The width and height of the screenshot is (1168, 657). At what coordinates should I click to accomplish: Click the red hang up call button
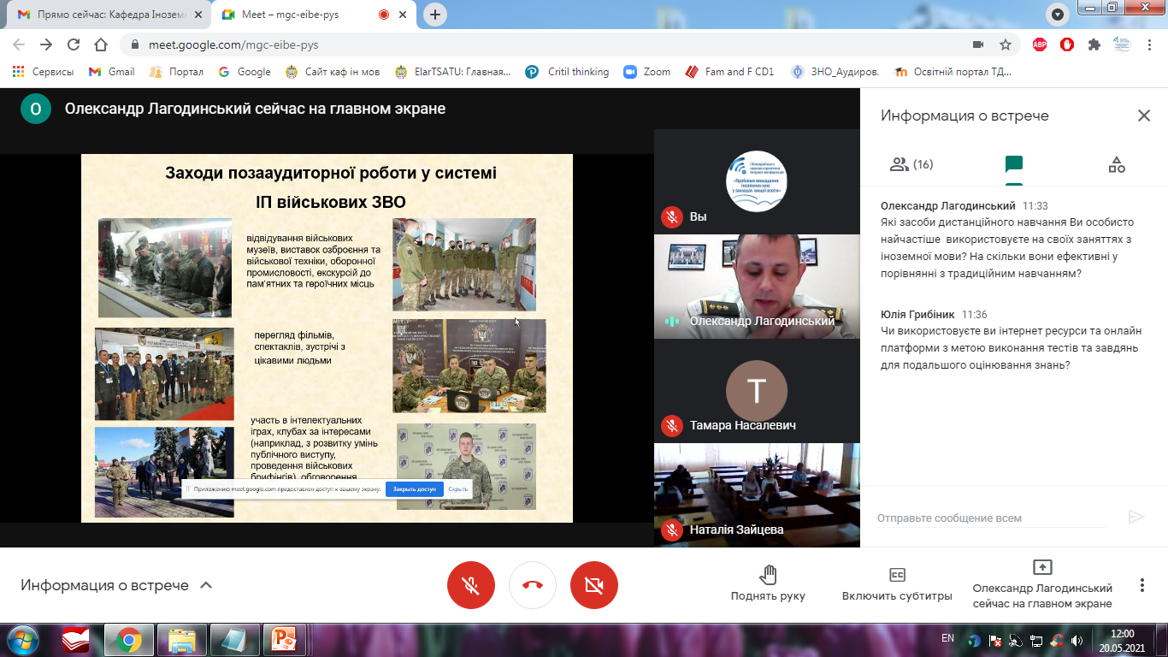[x=532, y=585]
